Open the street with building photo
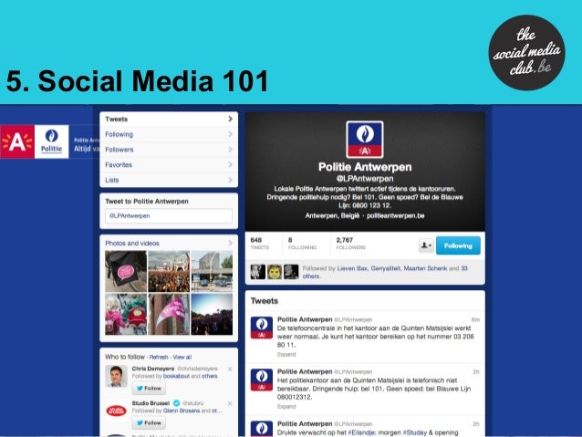 (x=212, y=271)
